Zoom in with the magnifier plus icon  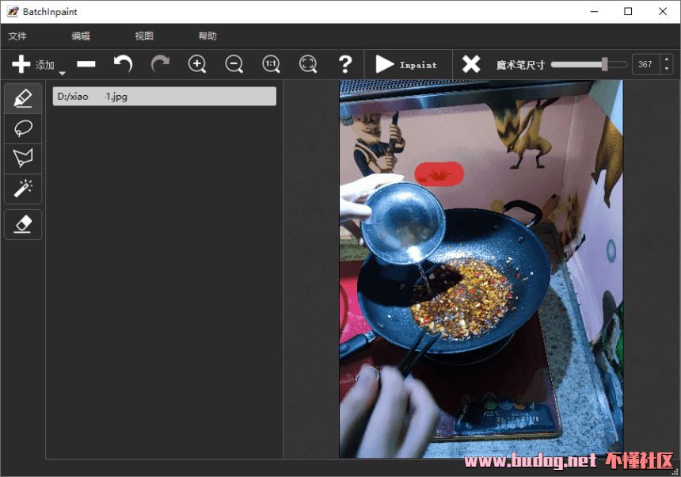coord(197,64)
